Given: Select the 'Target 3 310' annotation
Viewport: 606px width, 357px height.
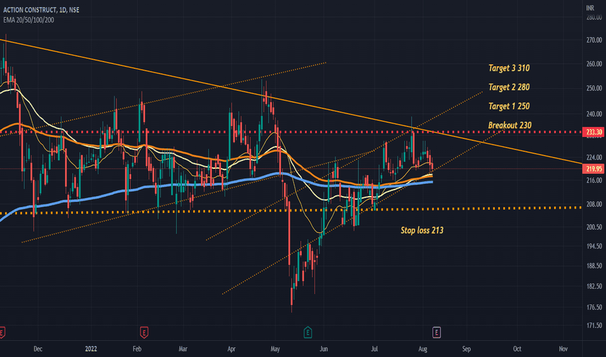Looking at the screenshot, I should pos(509,68).
